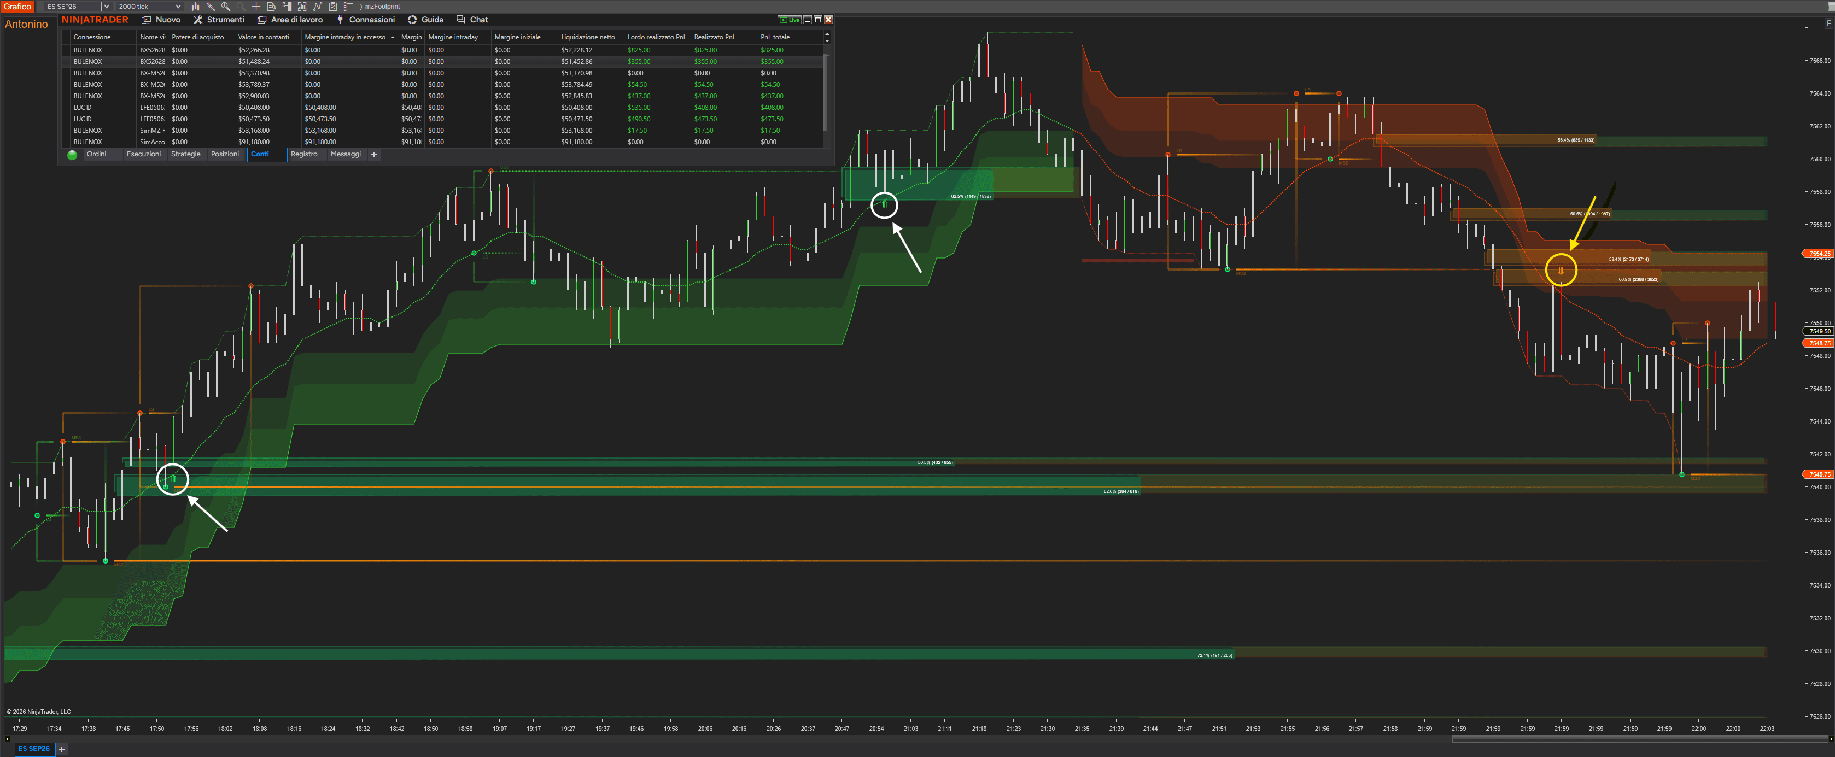
Task: Open the Chart Trader panel icon
Action: click(287, 7)
